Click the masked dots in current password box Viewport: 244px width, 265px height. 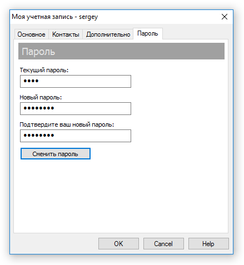click(31, 81)
